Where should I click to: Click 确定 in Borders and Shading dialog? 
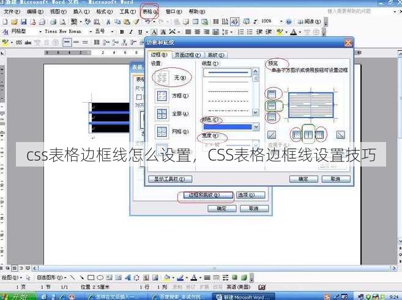303,179
